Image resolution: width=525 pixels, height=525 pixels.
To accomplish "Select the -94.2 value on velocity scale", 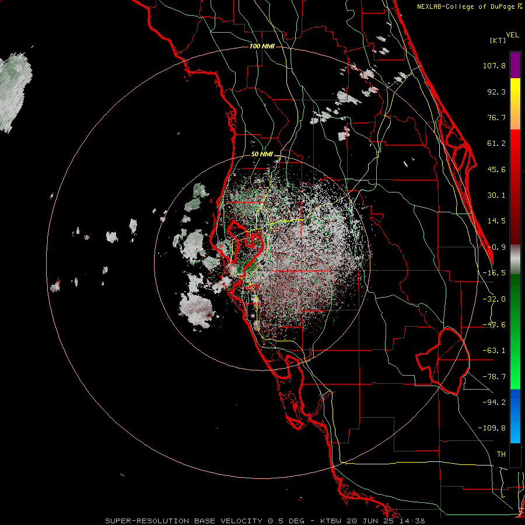I will (494, 402).
